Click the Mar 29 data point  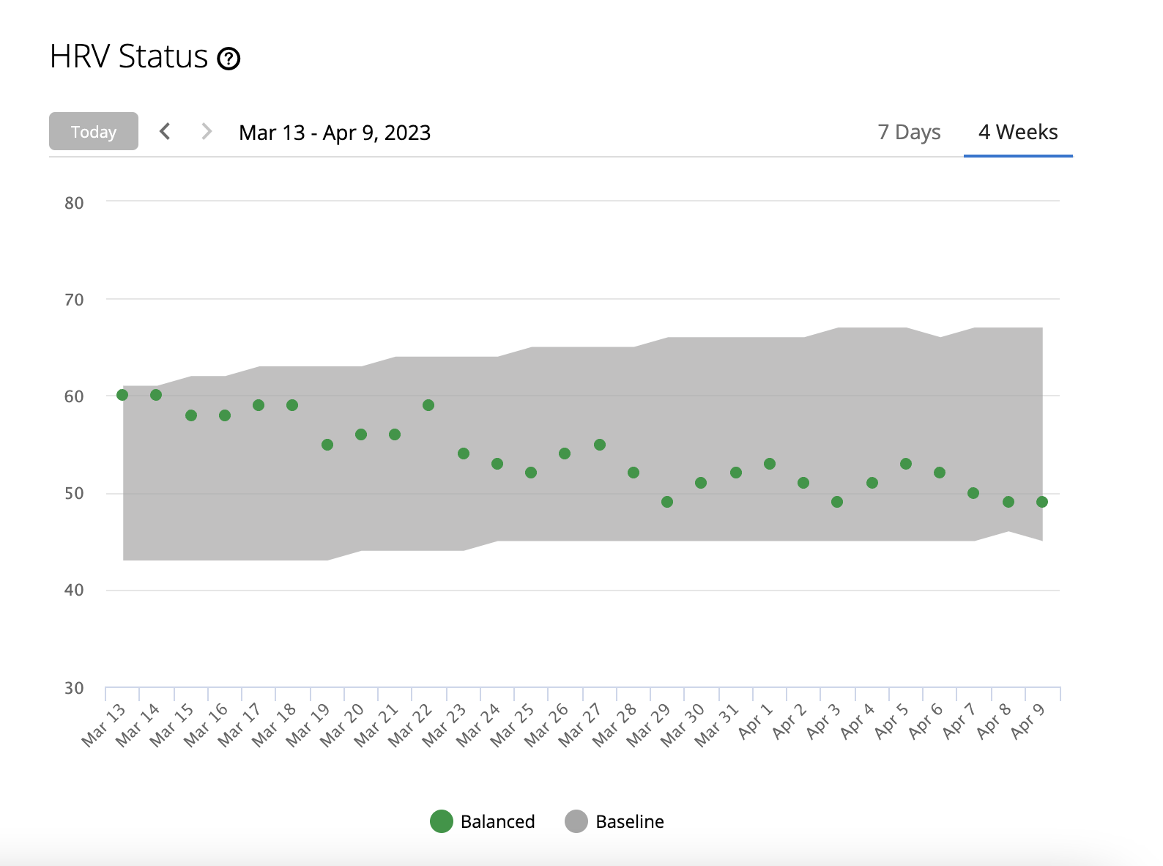667,502
